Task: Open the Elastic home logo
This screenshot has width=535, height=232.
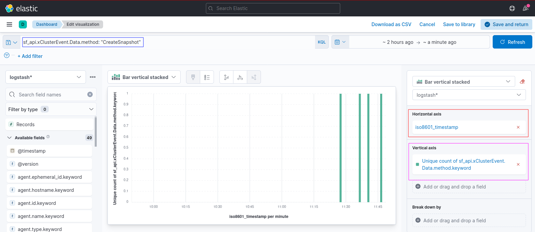Action: click(x=22, y=8)
